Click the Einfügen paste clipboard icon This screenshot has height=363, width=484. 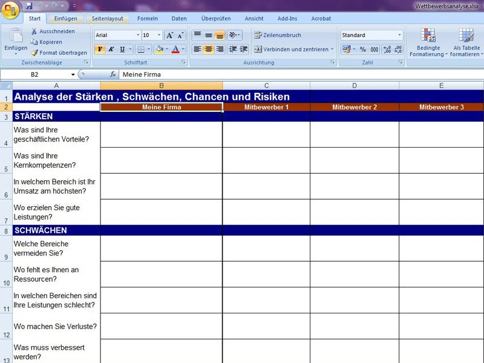tap(16, 36)
